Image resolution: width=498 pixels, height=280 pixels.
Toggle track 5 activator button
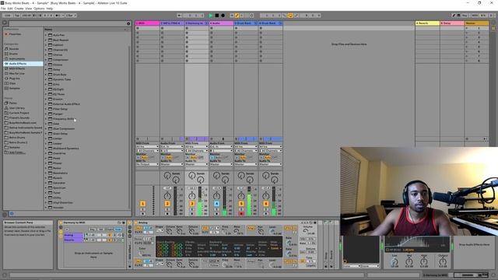(241, 204)
